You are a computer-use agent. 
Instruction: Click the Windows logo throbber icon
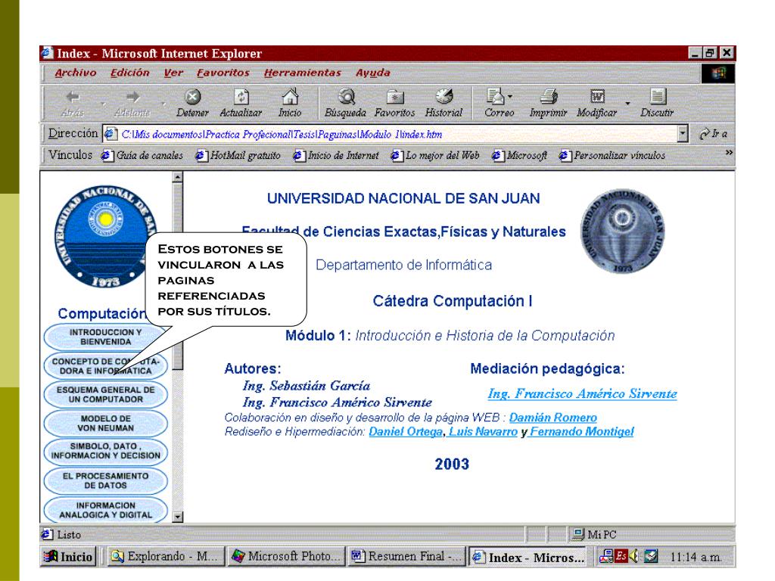pyautogui.click(x=718, y=73)
